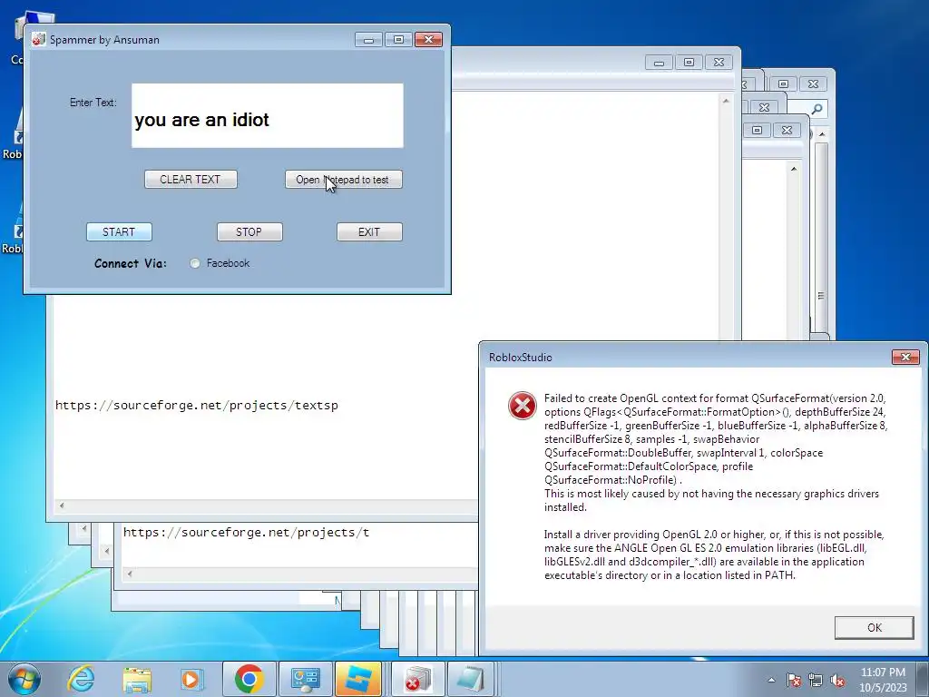Click the search magnifier in back window
Viewport: 929px width, 697px height.
point(817,109)
